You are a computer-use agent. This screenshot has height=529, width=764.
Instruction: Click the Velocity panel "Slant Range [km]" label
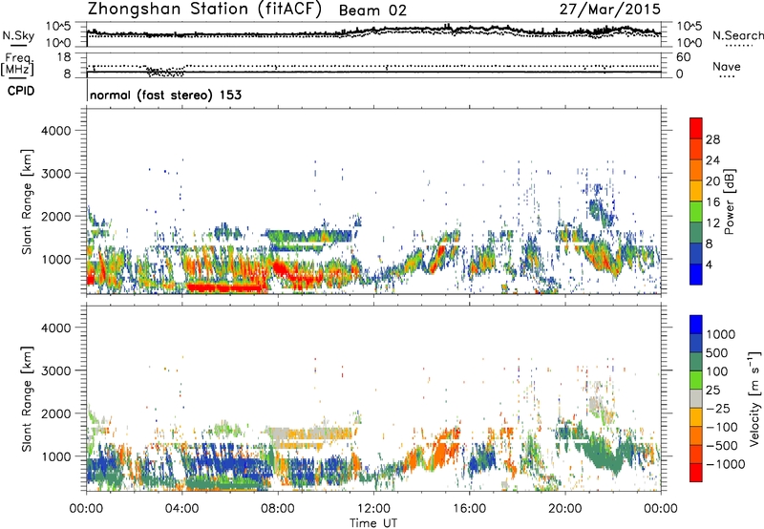pos(27,398)
